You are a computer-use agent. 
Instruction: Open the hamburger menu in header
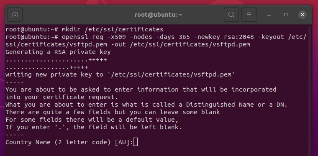click(x=249, y=15)
